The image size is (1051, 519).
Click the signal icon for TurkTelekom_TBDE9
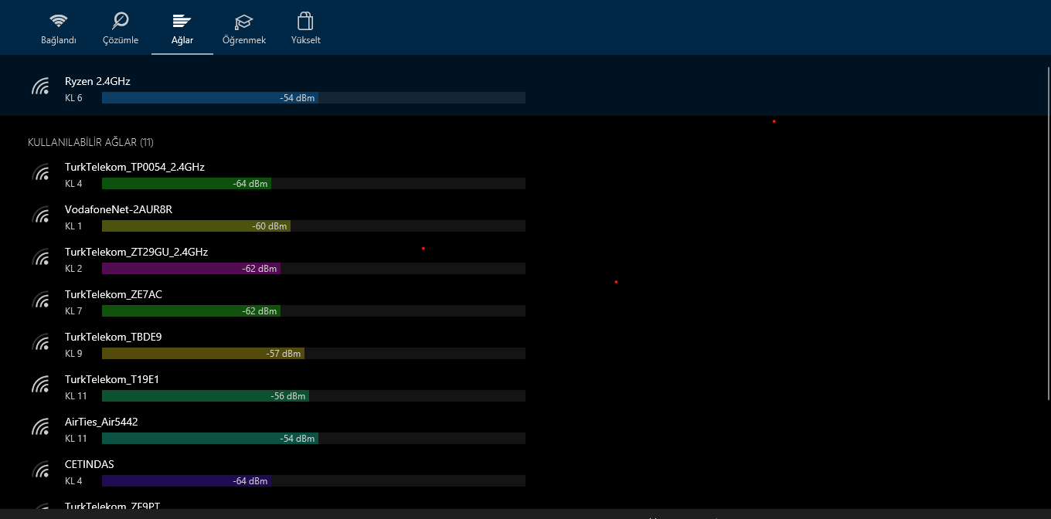[41, 341]
